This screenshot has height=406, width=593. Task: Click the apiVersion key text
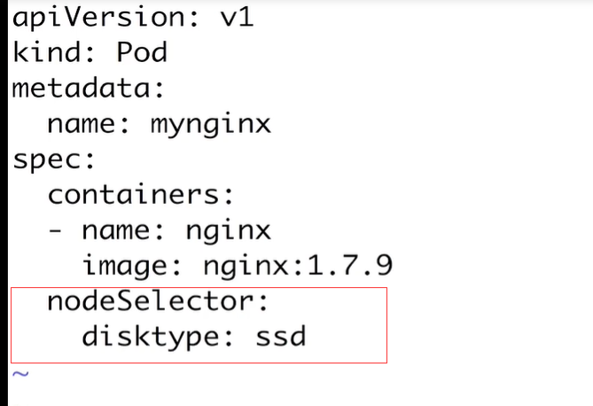(99, 18)
